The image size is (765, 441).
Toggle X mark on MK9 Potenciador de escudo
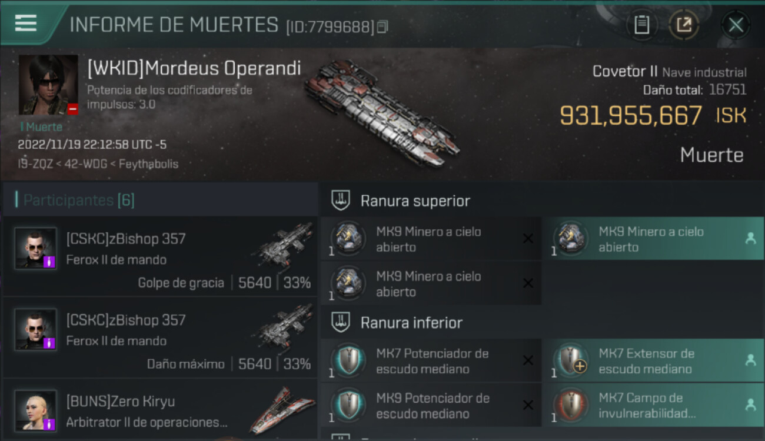click(528, 405)
